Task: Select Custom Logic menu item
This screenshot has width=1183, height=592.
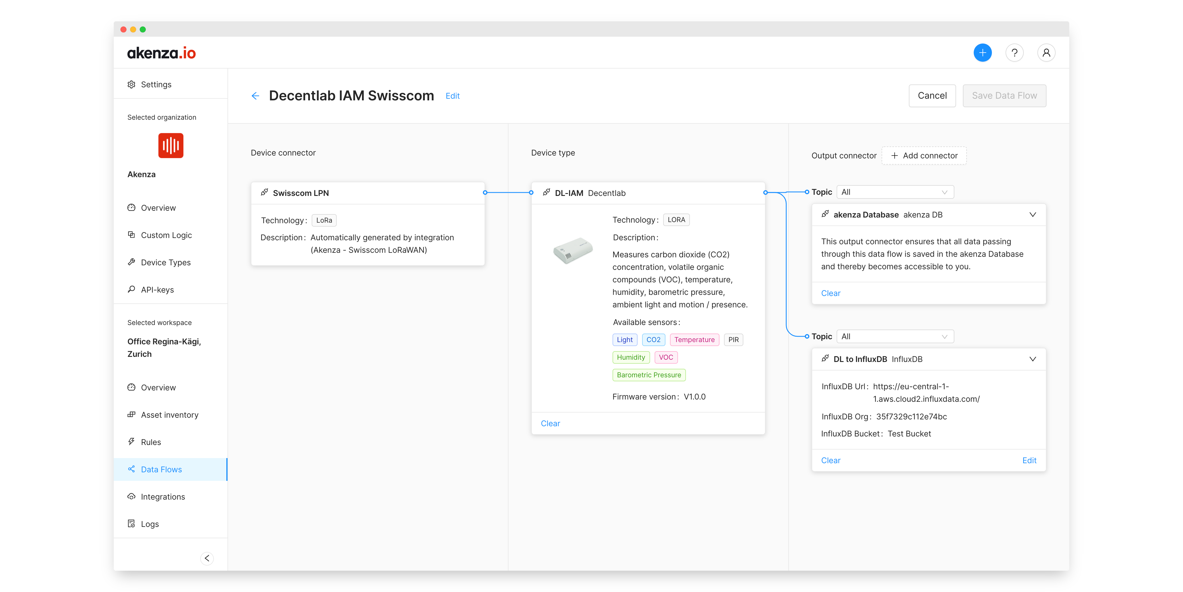Action: pos(170,235)
